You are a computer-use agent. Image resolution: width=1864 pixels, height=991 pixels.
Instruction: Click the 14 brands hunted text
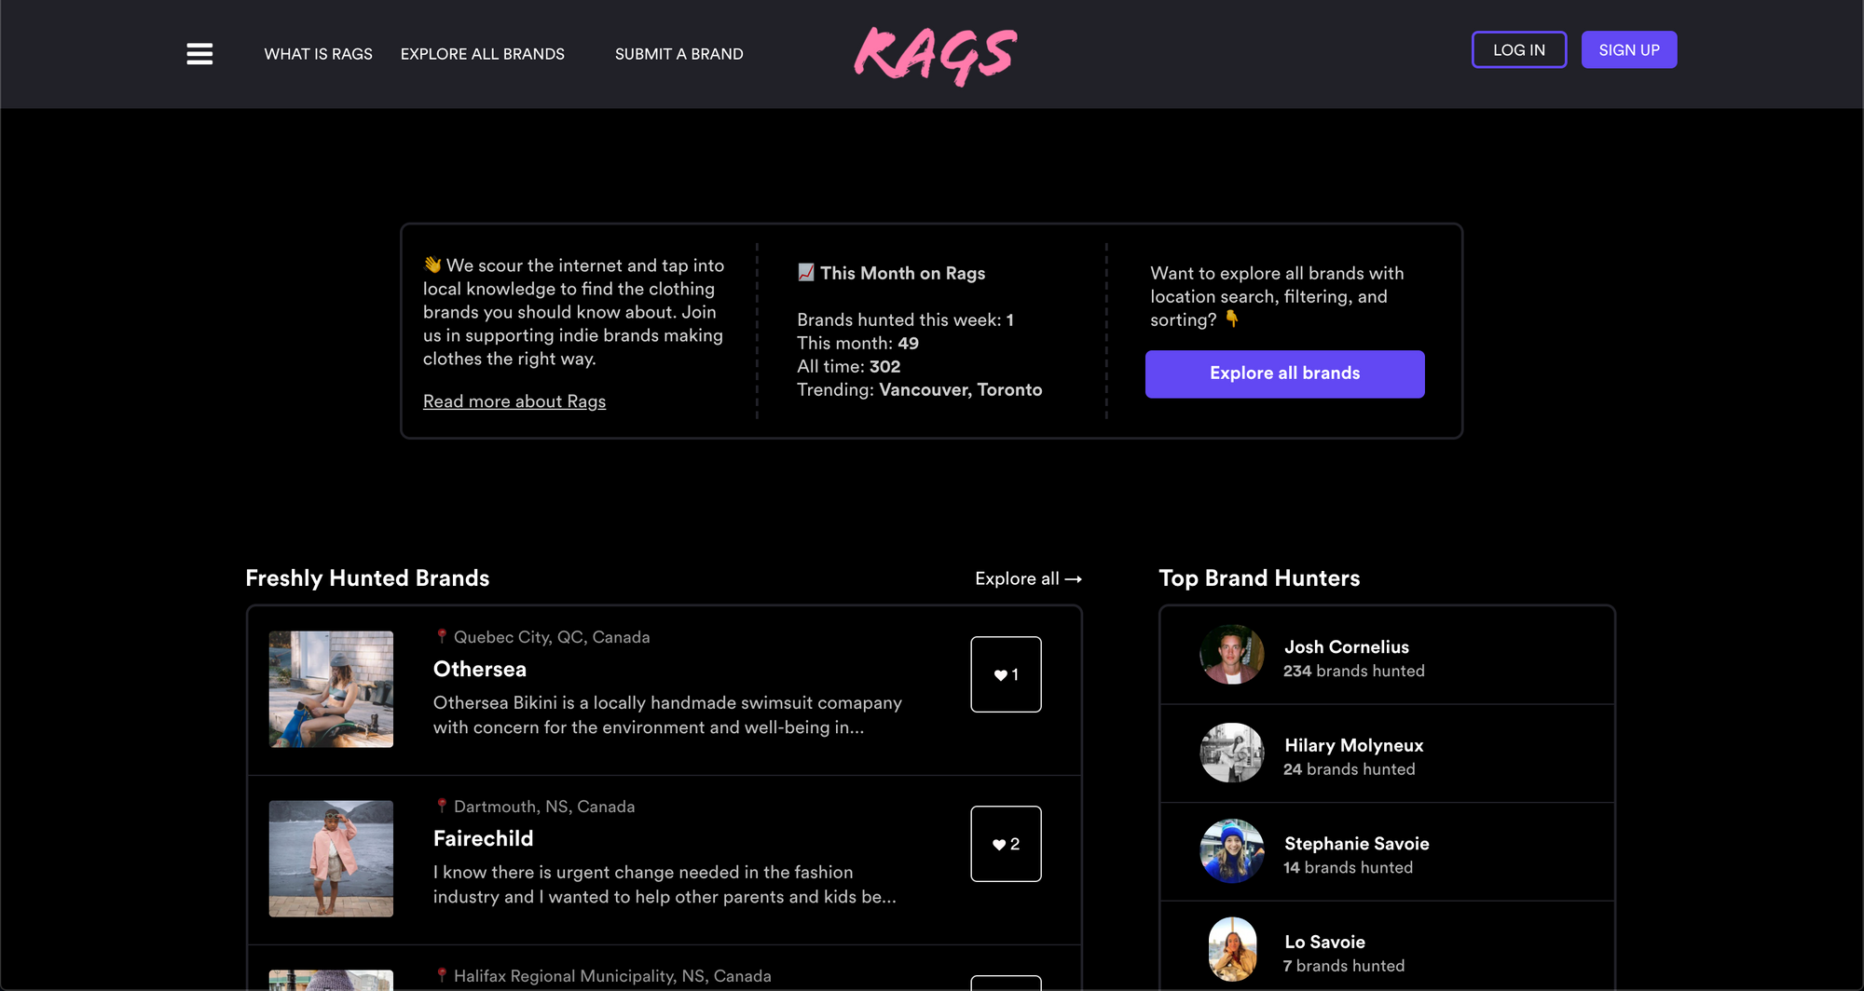1348,868
